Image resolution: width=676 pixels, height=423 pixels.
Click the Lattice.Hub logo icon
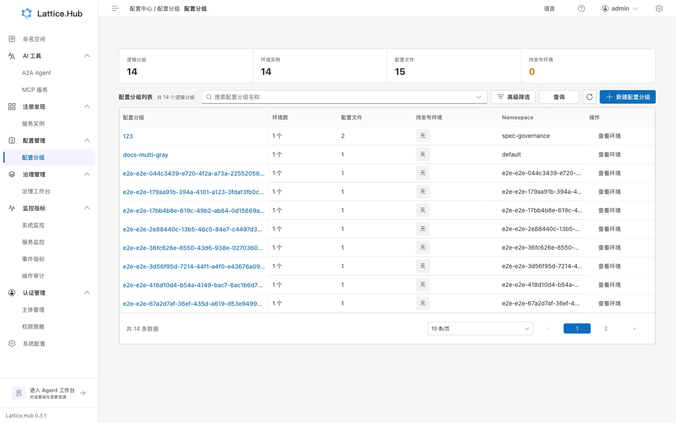27,14
